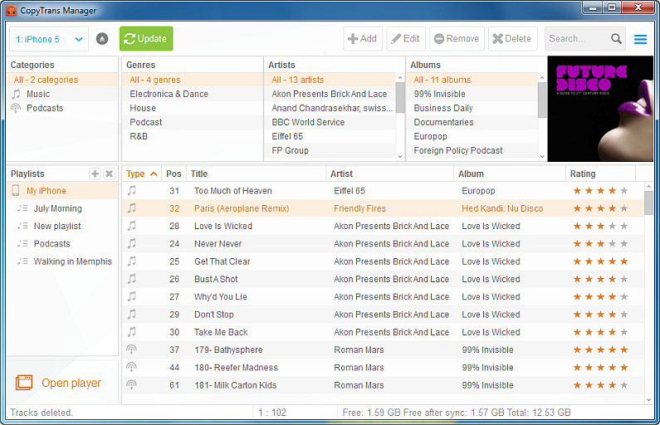Set Too Much of Heaven rating to five stars

coord(623,191)
